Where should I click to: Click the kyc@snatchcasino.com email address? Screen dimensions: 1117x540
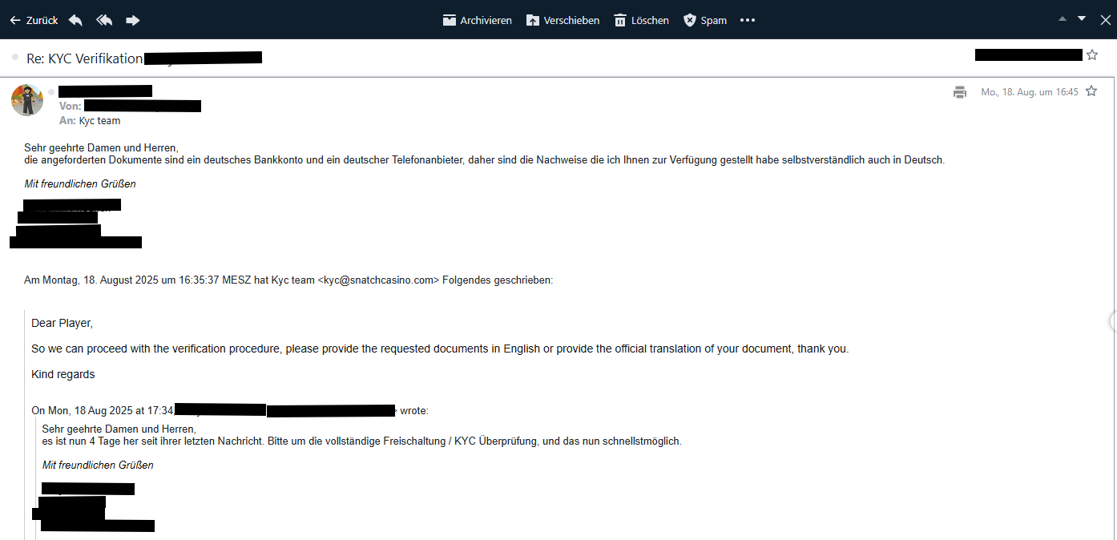coord(378,280)
